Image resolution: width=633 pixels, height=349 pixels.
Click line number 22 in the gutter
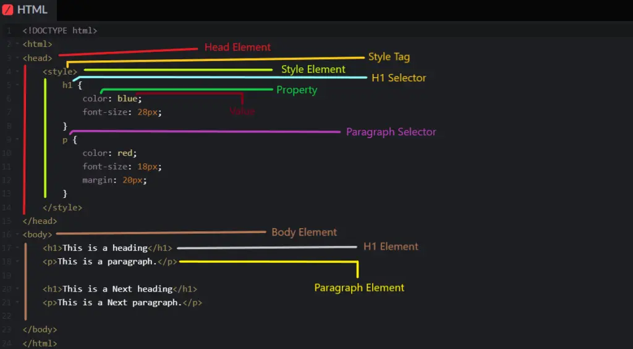coord(7,316)
